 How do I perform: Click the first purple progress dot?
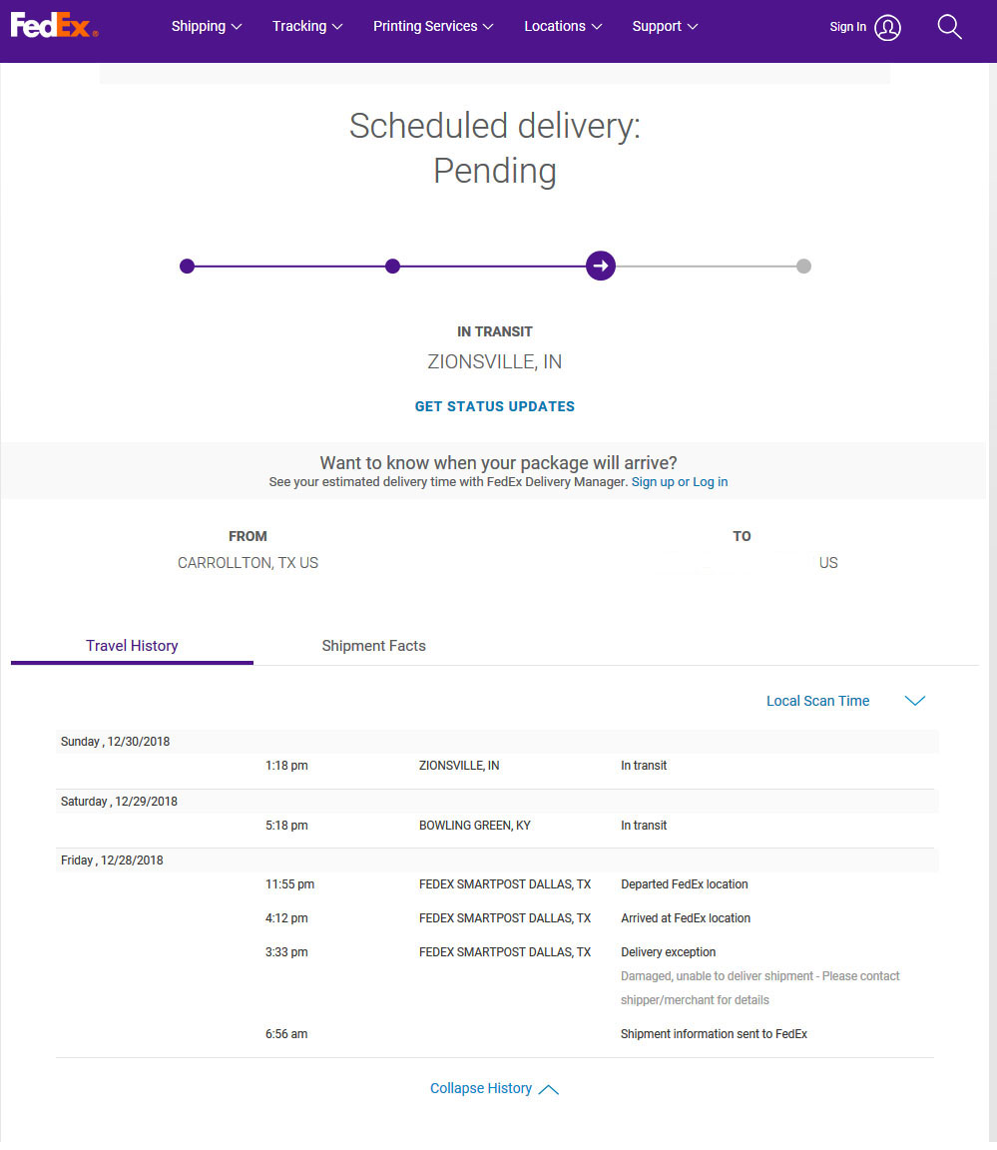pyautogui.click(x=187, y=267)
